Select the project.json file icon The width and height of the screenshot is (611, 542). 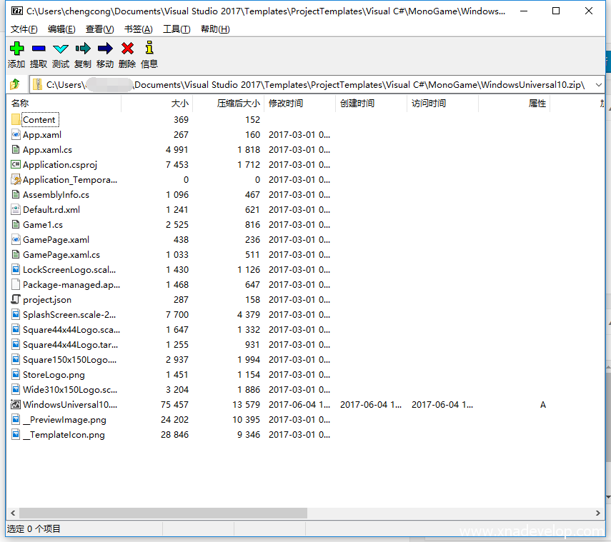click(x=16, y=300)
